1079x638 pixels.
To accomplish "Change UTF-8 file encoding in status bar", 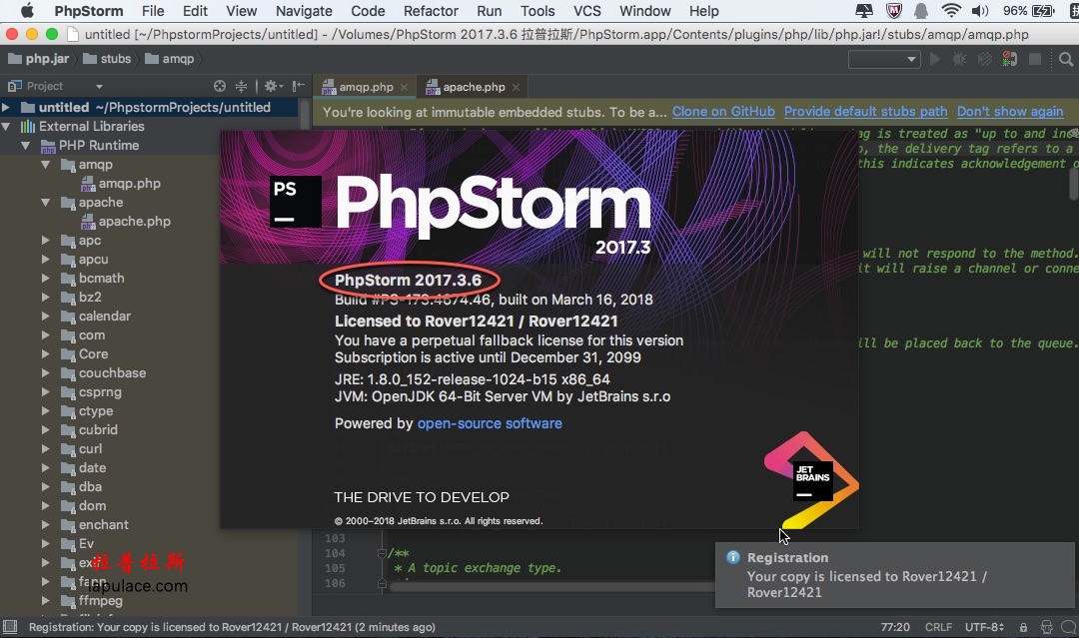I will tap(985, 627).
